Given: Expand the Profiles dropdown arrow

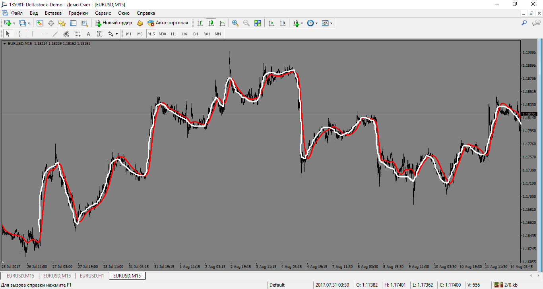Looking at the screenshot, I should (x=29, y=23).
